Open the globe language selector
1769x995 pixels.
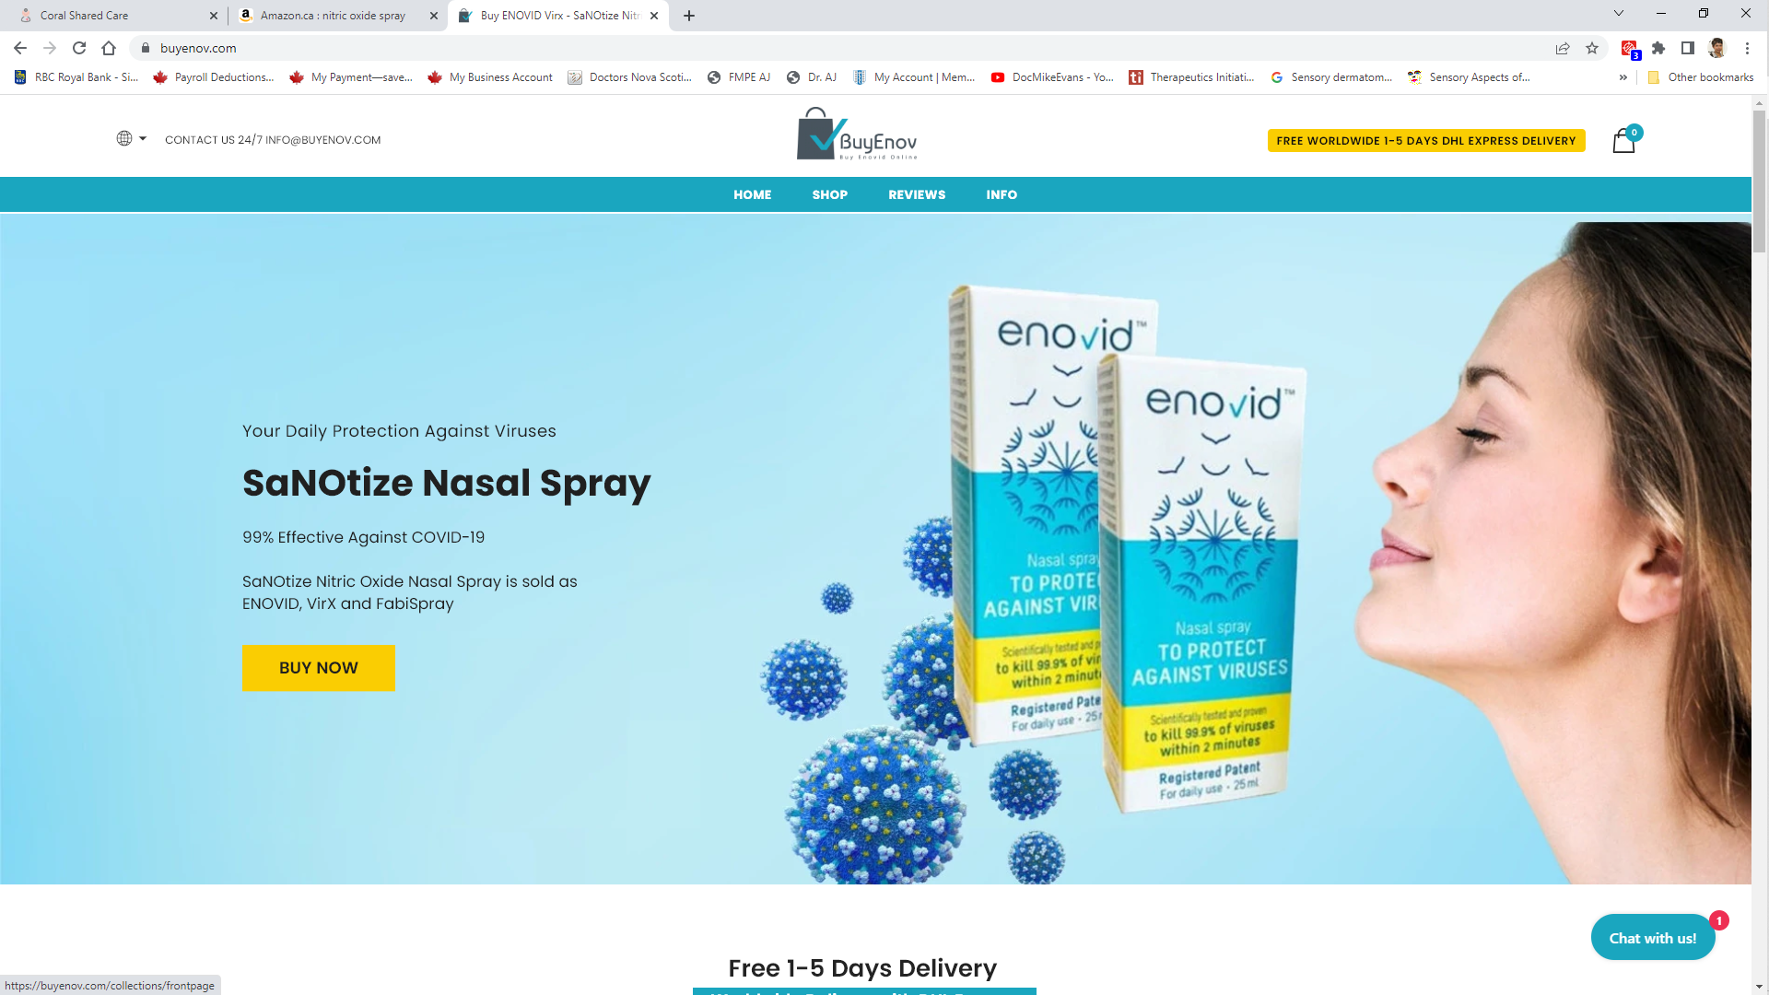pos(131,138)
